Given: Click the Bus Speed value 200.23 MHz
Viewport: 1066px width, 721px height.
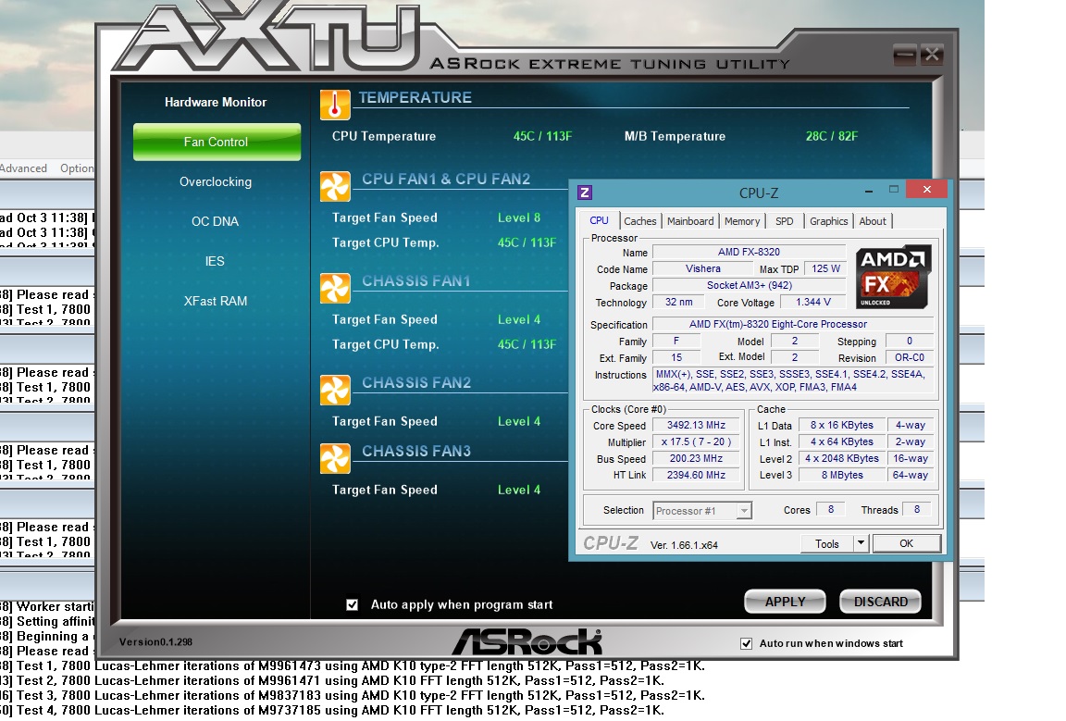Looking at the screenshot, I should pyautogui.click(x=696, y=459).
